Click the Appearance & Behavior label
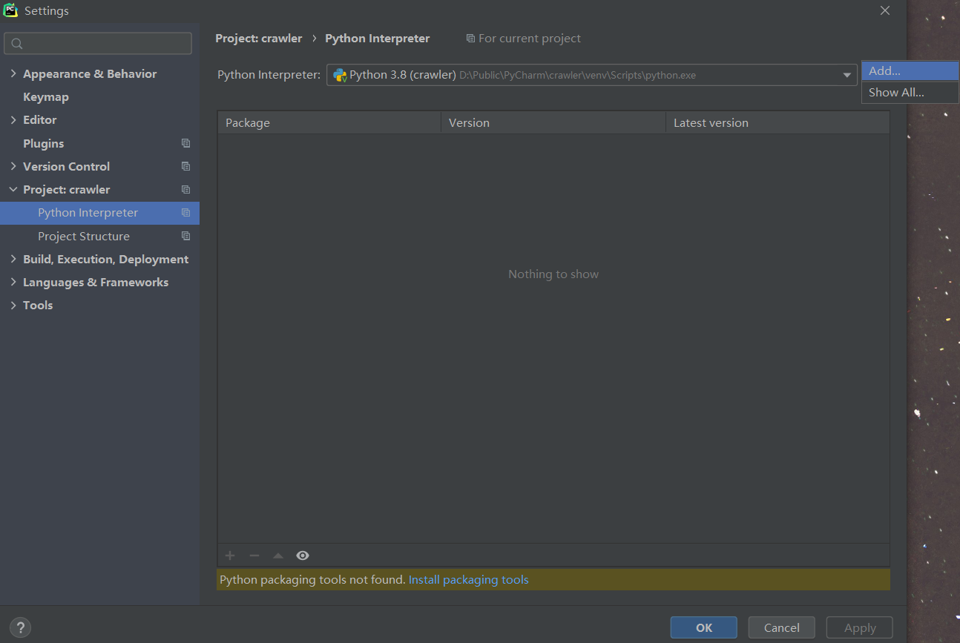This screenshot has width=960, height=643. coord(90,73)
